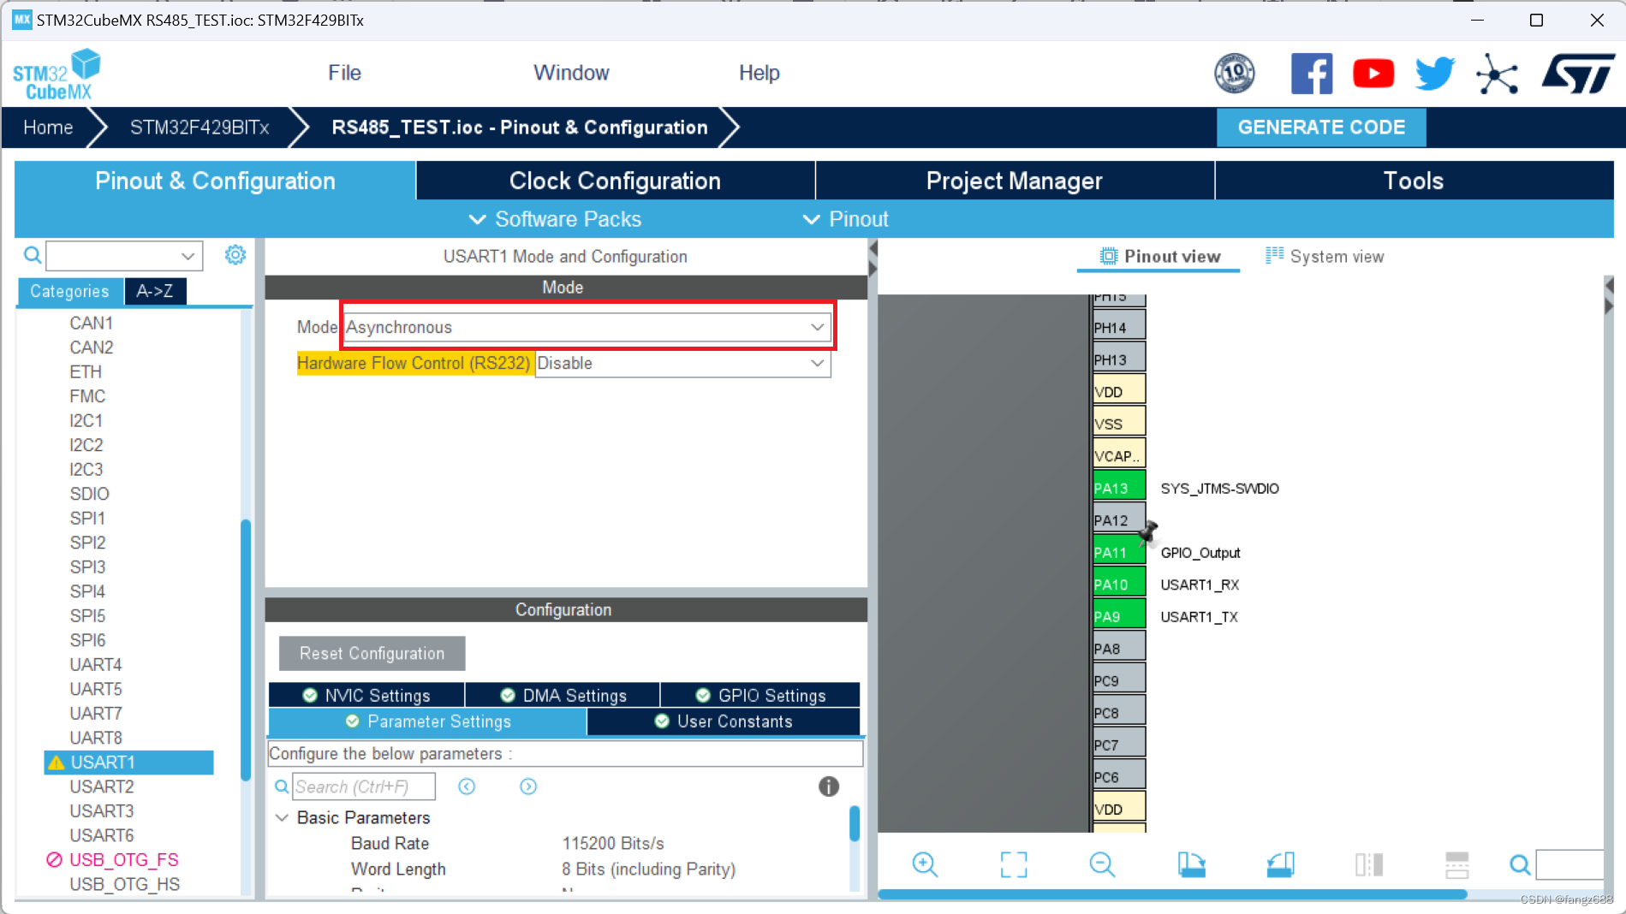Image resolution: width=1626 pixels, height=914 pixels.
Task: Click the USART1 warning triangle icon
Action: [x=57, y=763]
